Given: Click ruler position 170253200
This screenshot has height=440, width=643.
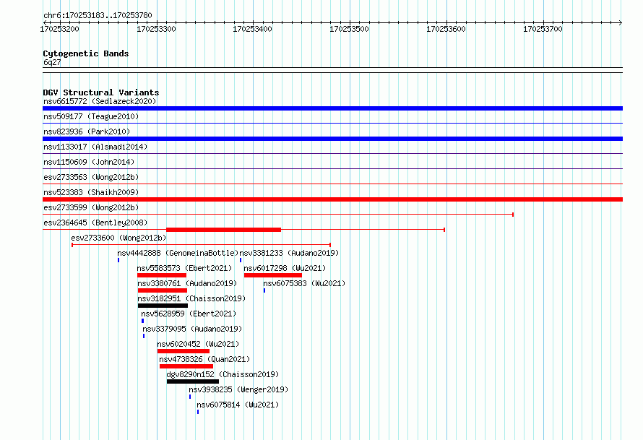Looking at the screenshot, I should click(x=59, y=29).
